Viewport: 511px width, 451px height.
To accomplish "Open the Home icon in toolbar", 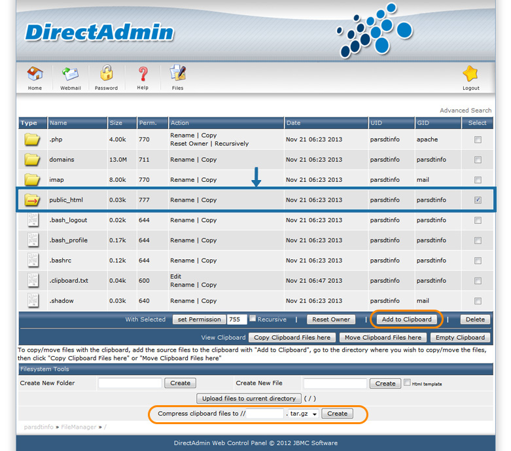I will 35,74.
